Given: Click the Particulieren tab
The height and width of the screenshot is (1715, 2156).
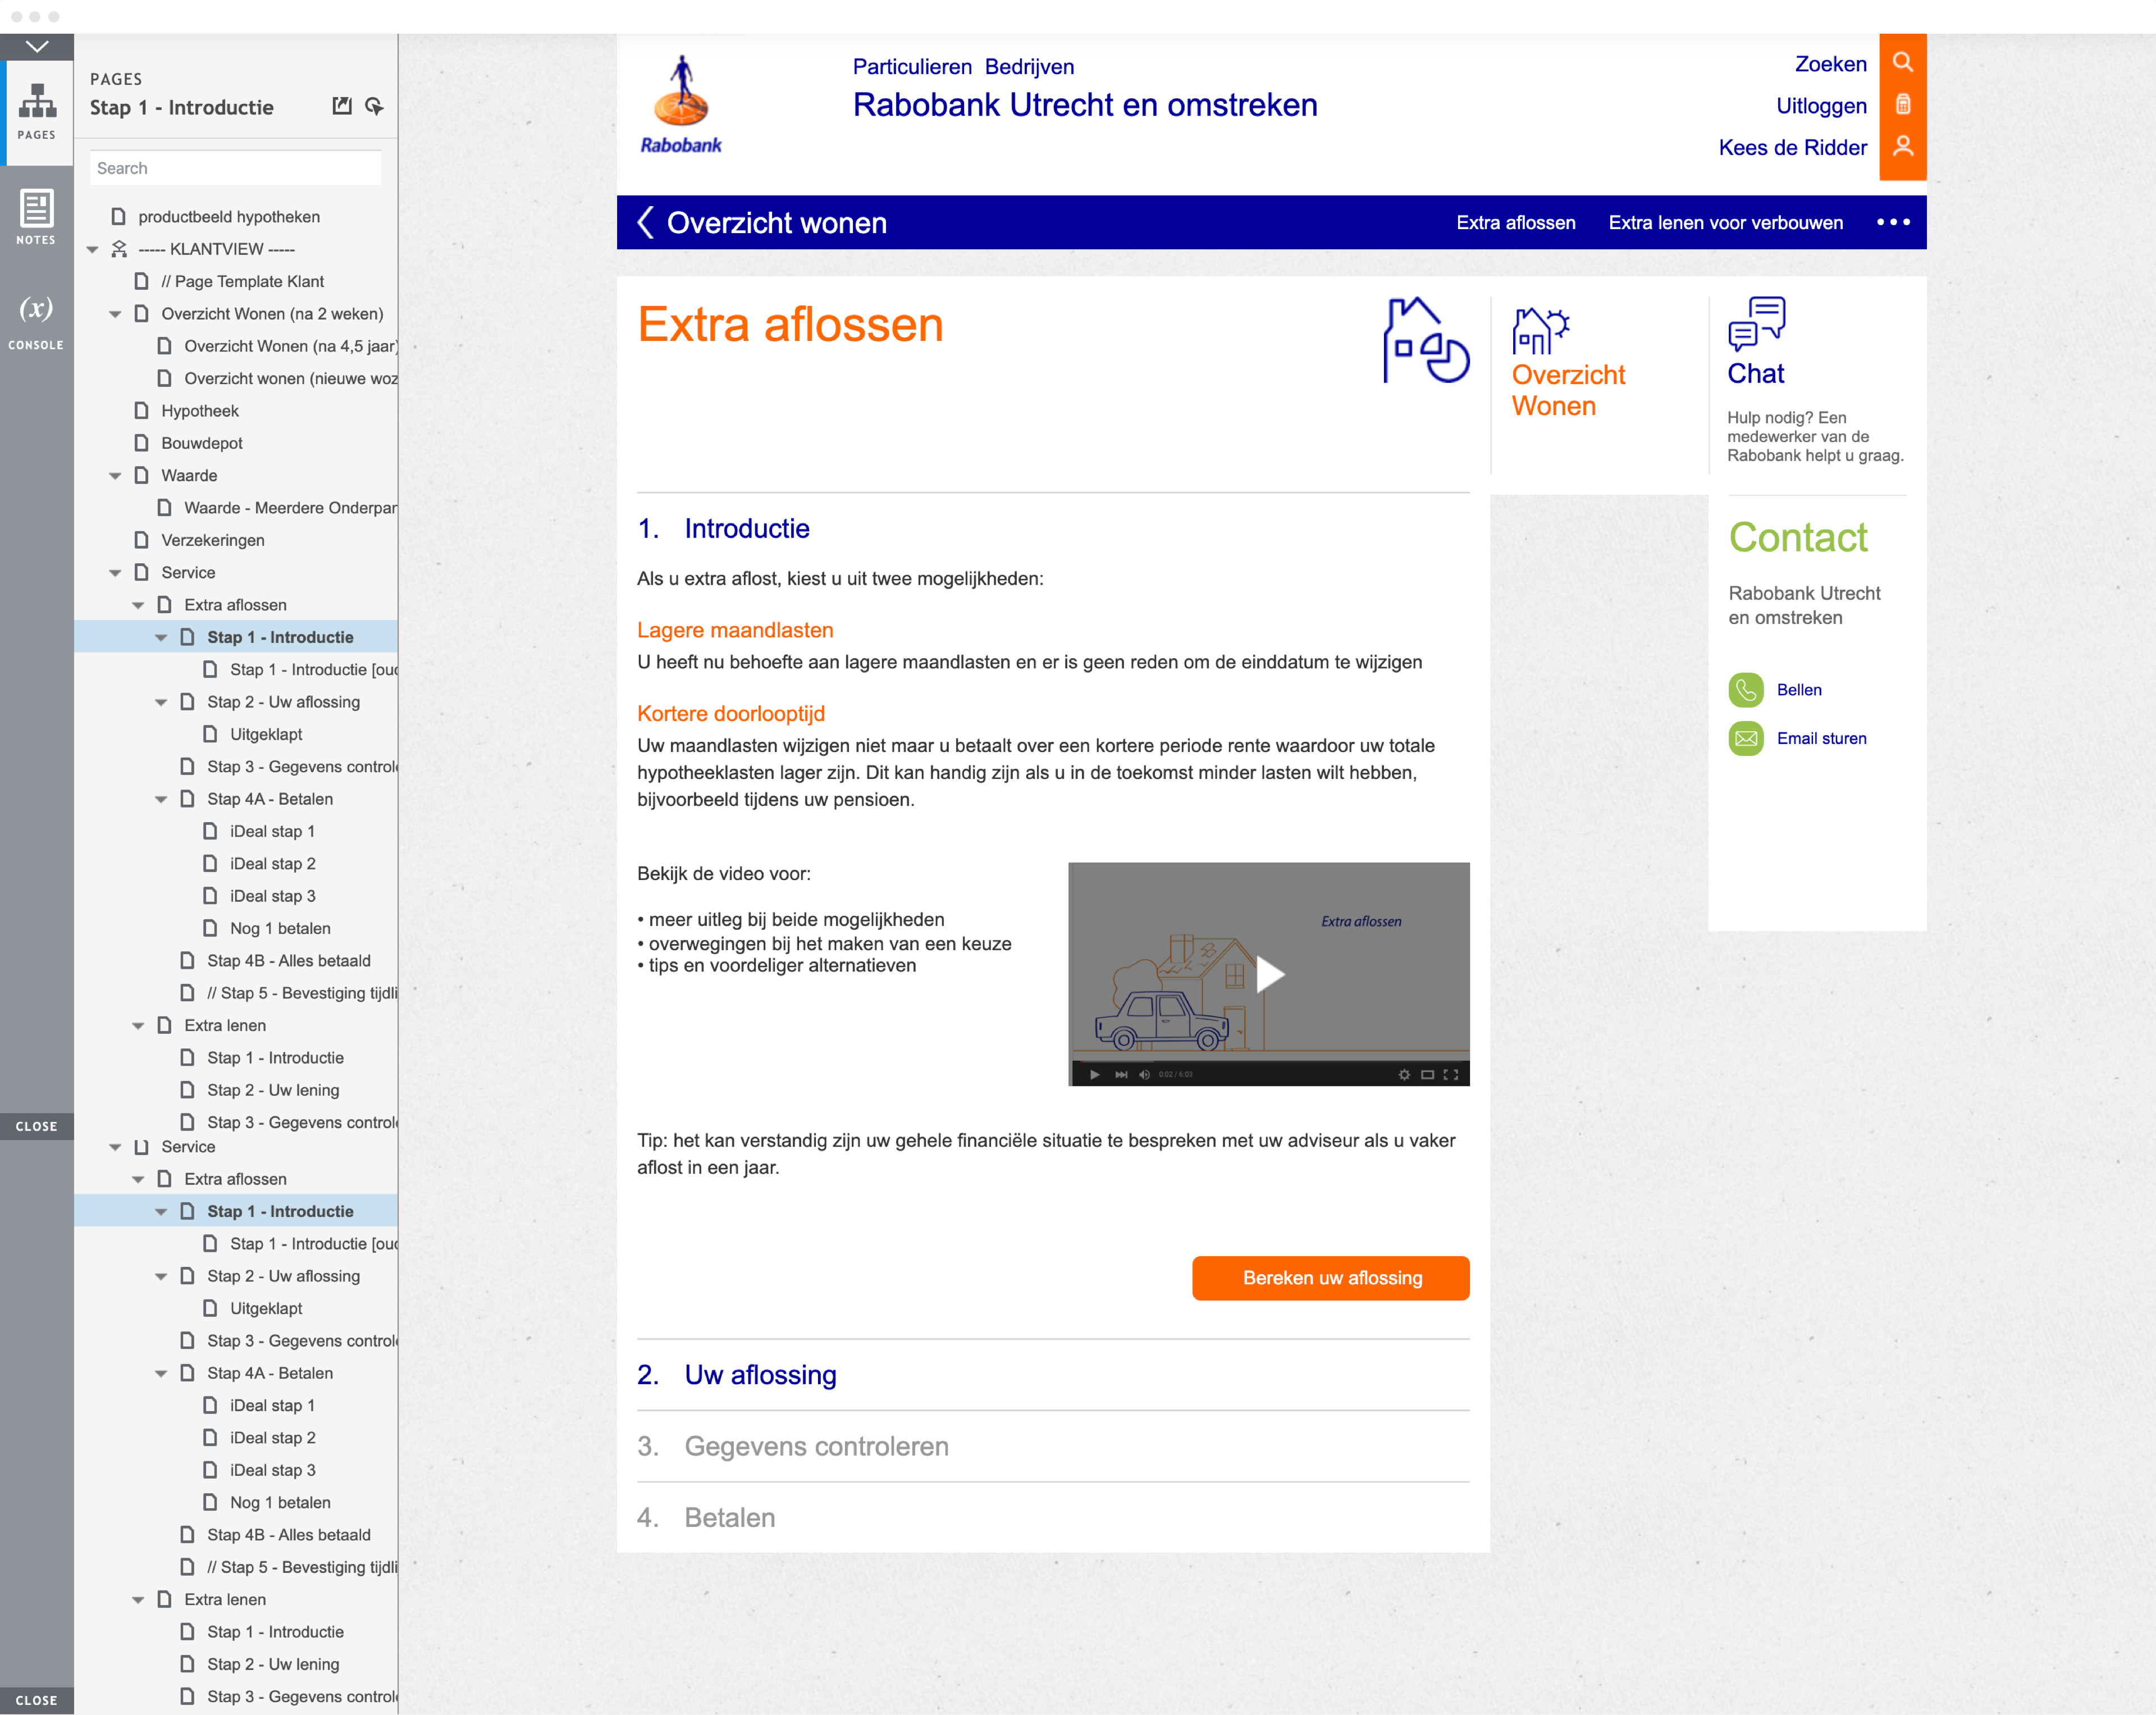Looking at the screenshot, I should [x=912, y=67].
